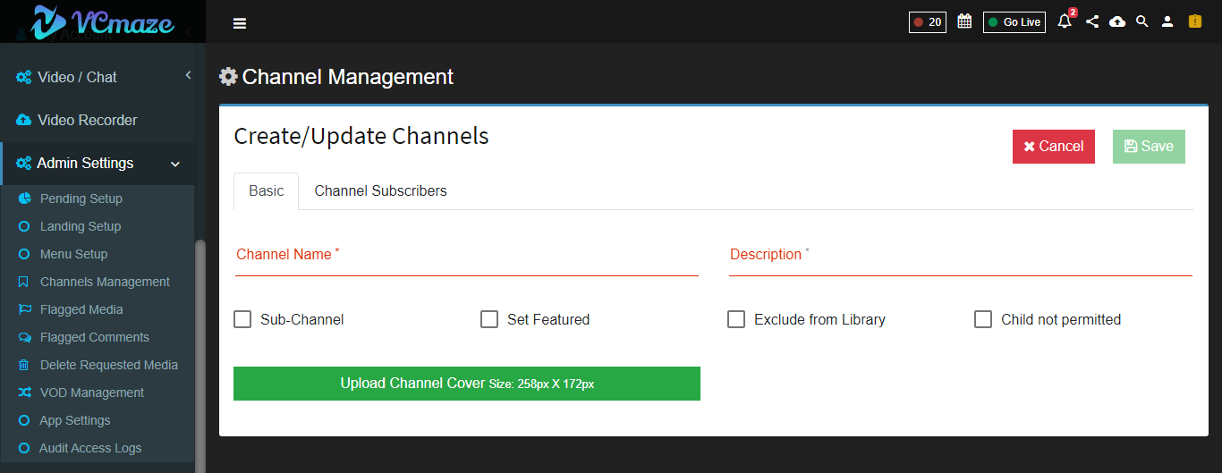
Task: Click the Video / Chat gears icon
Action: [24, 77]
